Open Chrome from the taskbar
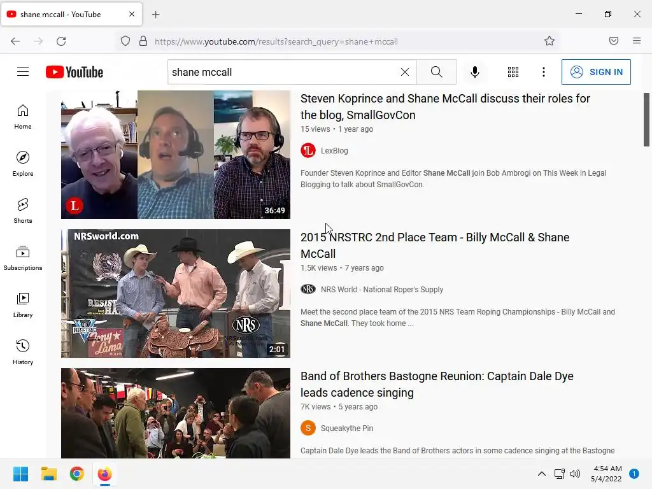The image size is (652, 489). (77, 474)
